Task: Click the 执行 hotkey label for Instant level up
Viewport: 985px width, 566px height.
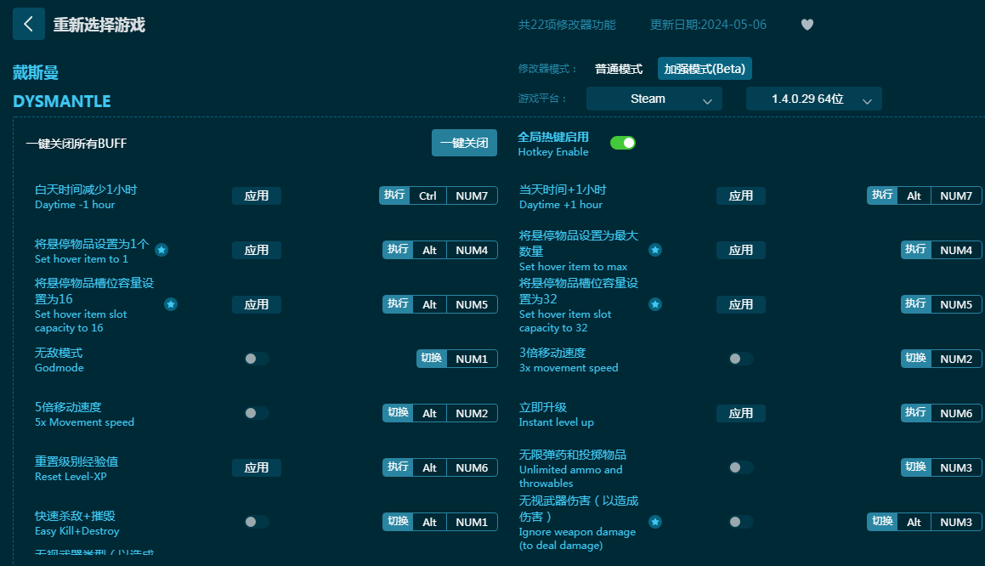Action: 916,413
